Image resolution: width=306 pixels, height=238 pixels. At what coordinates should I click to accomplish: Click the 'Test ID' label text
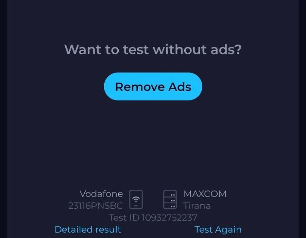(124, 218)
